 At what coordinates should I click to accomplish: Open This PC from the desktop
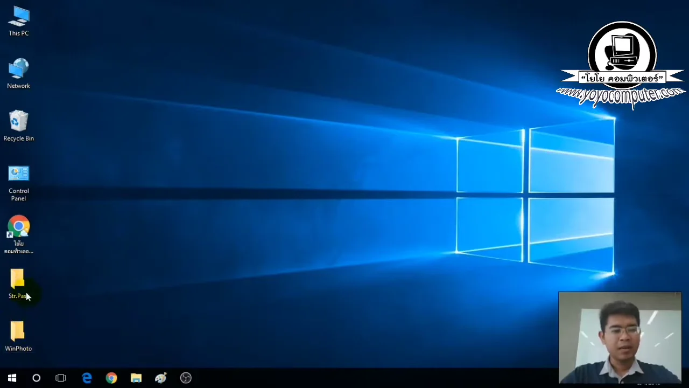18,16
